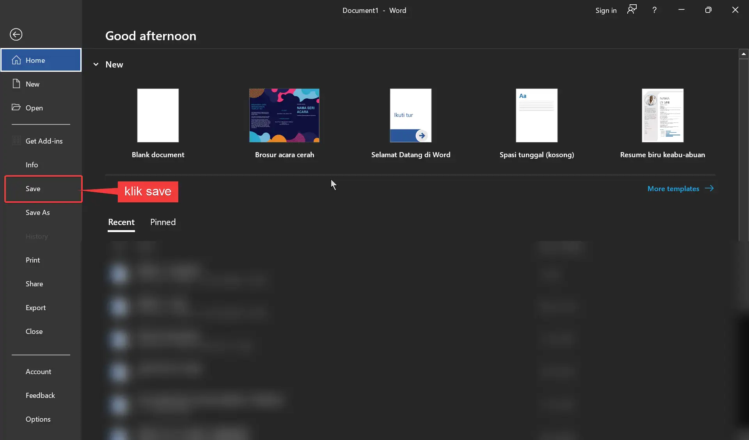Image resolution: width=749 pixels, height=440 pixels.
Task: Click Save in the sidebar
Action: [x=33, y=189]
